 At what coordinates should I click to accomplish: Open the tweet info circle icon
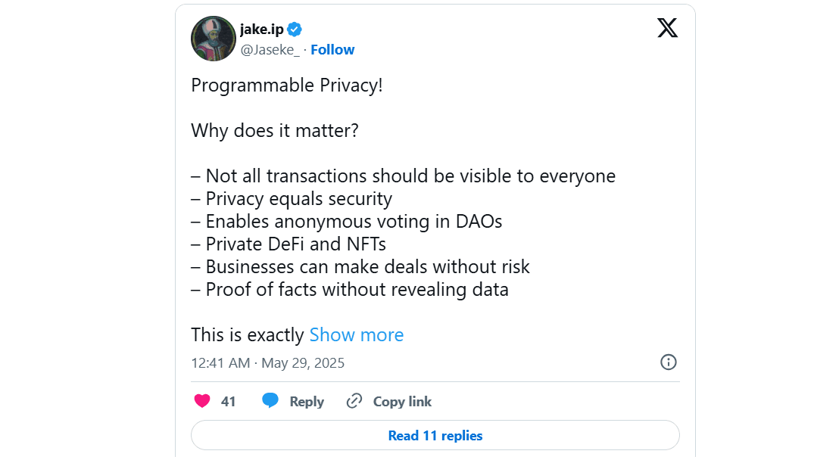click(x=669, y=362)
